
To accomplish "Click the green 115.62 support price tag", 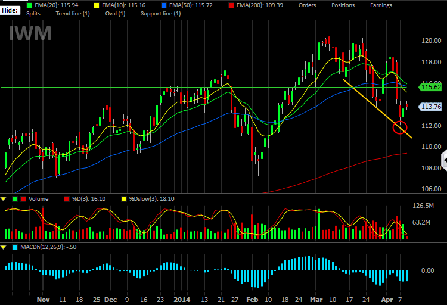I will 430,87.
